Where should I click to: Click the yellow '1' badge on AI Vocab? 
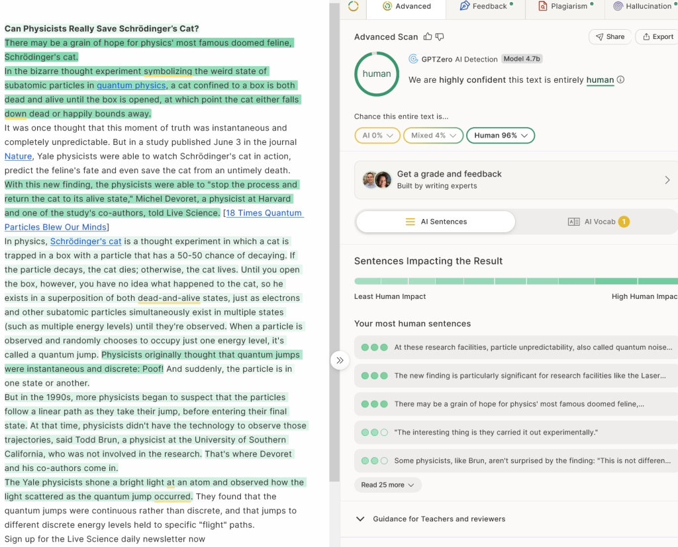[x=624, y=222]
